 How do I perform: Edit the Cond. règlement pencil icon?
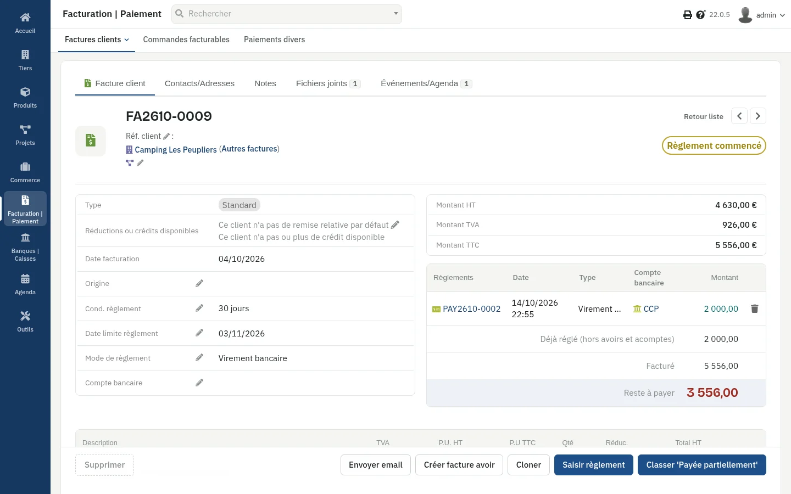[199, 308]
